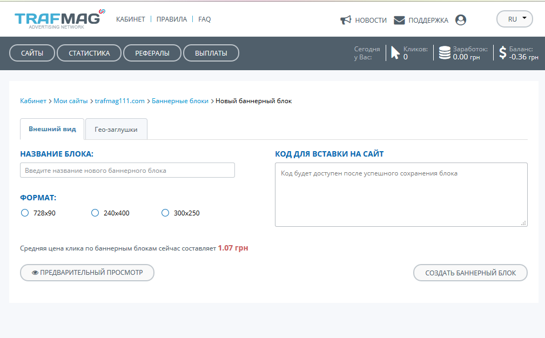
Task: Click the 0.00 грн earnings value
Action: pos(466,57)
